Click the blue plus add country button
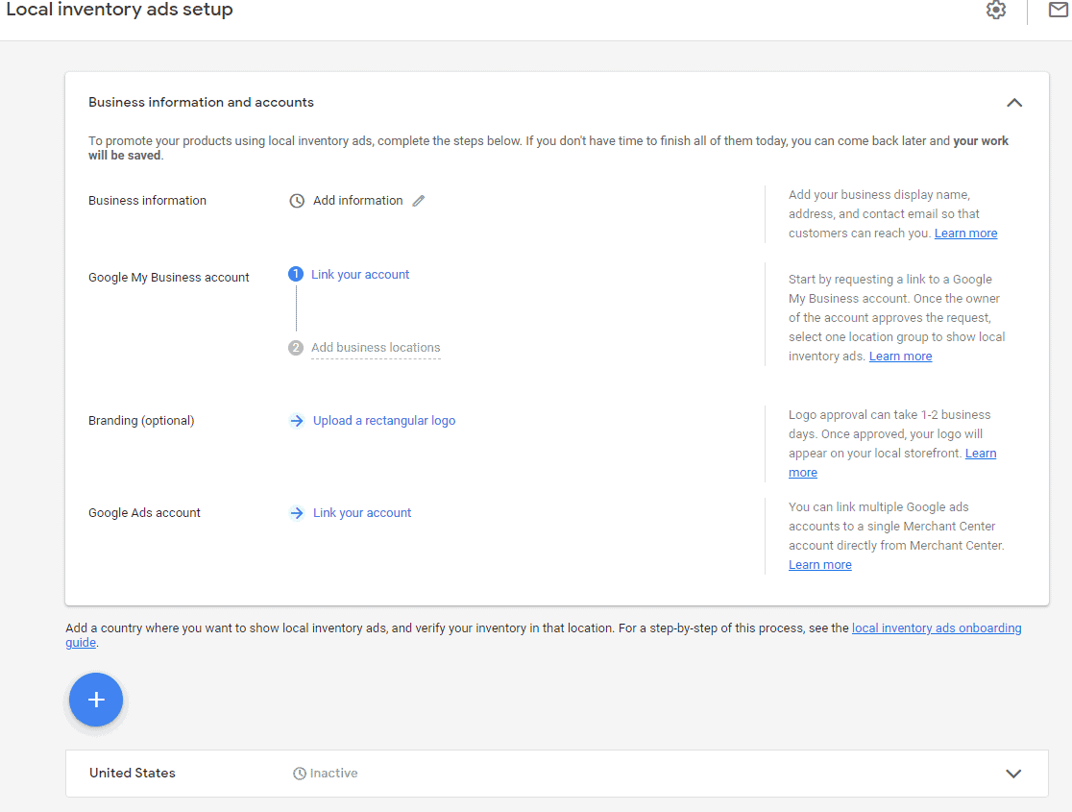1072x812 pixels. click(x=96, y=700)
